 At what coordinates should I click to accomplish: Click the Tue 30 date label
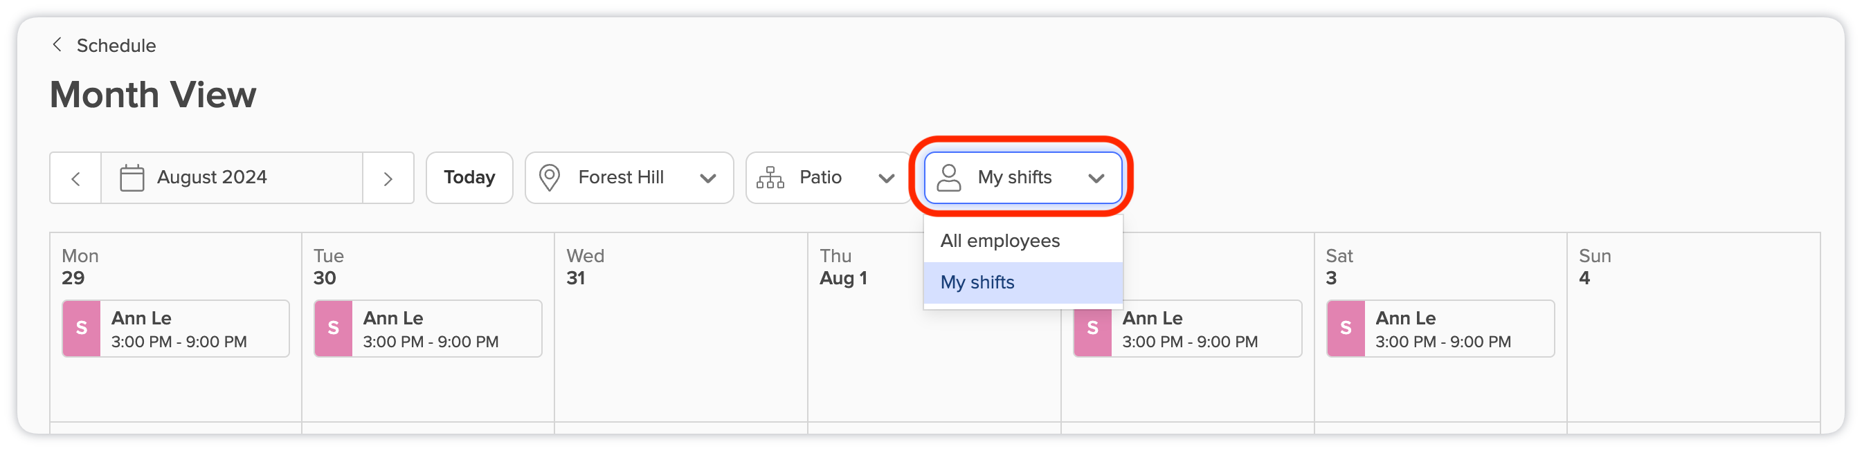(x=328, y=267)
